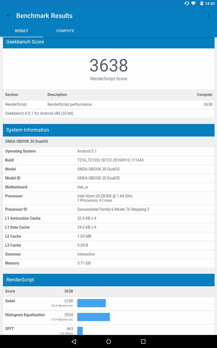This screenshot has height=348, width=217.
Task: Tap the large 3638 score number
Action: coord(109,65)
